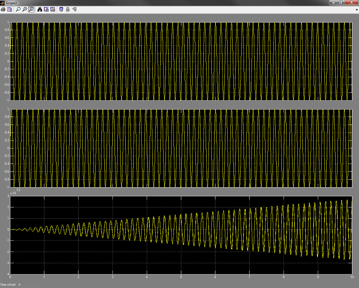Select the Zoom magnifier tool
This screenshot has width=359, height=288.
click(18, 9)
